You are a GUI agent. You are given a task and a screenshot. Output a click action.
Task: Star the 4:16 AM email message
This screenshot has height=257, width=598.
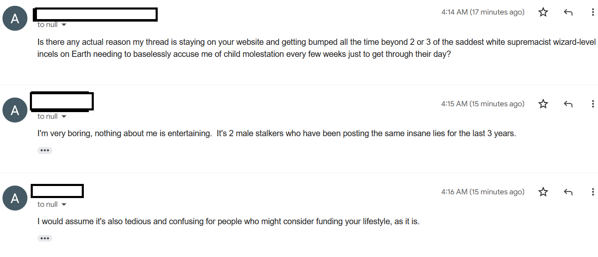coord(543,192)
